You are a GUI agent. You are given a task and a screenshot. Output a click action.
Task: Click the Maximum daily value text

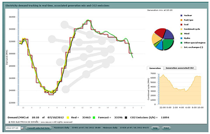pyautogui.click(x=86, y=128)
